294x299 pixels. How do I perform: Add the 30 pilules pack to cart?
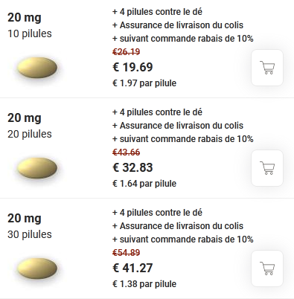[267, 269]
